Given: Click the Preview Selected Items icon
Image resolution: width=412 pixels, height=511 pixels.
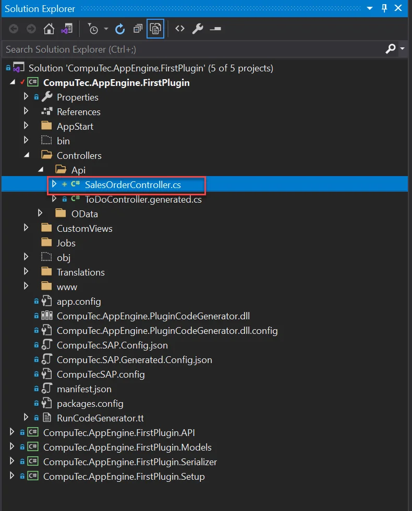Looking at the screenshot, I should pyautogui.click(x=215, y=29).
